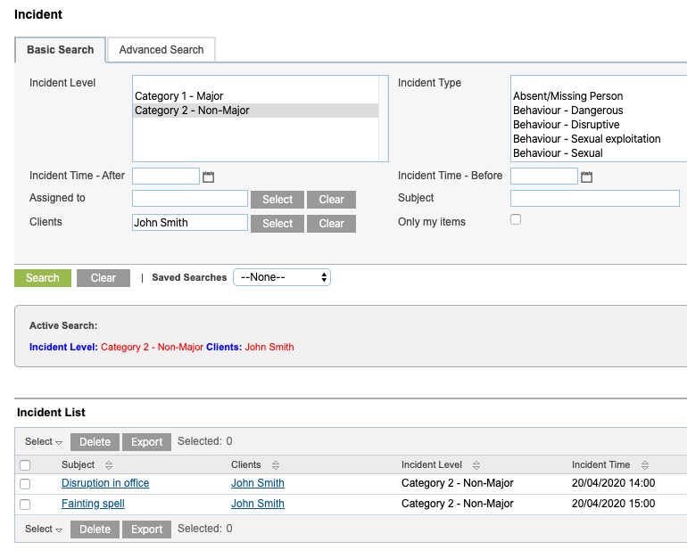Screen dimensions: 687x550
Task: Focus the Assigned to text field
Action: point(190,199)
